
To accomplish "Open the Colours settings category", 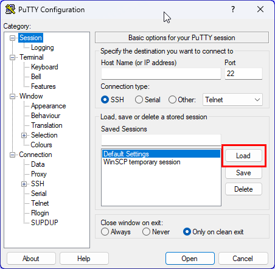I will point(41,145).
